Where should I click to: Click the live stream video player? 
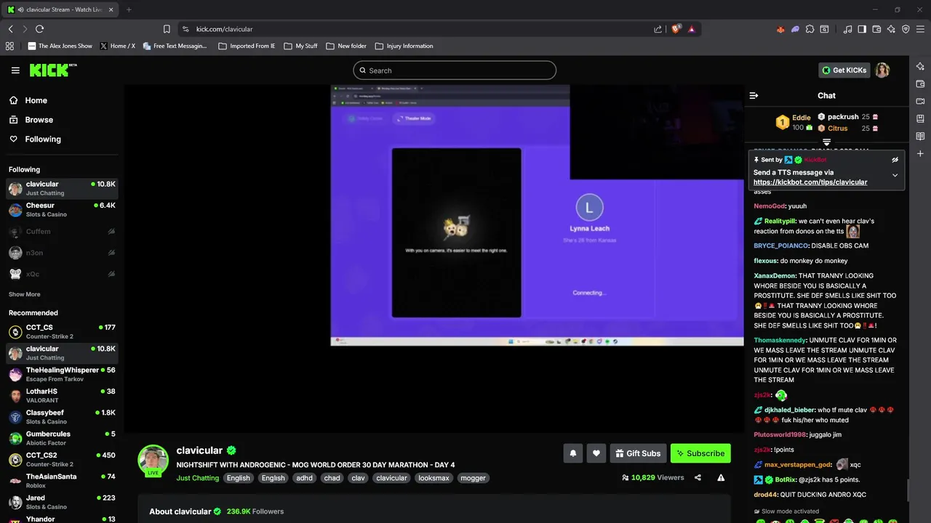(434, 258)
